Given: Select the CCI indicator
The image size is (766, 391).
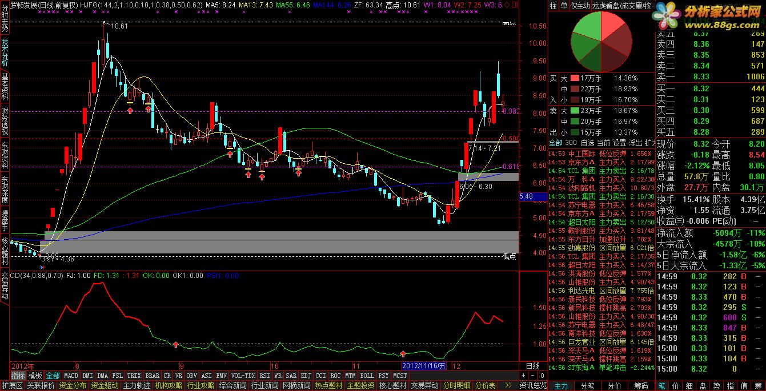Looking at the screenshot, I should coord(321,376).
